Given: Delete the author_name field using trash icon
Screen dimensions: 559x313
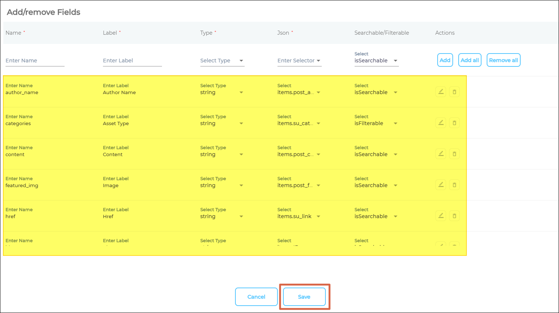Looking at the screenshot, I should (x=454, y=92).
